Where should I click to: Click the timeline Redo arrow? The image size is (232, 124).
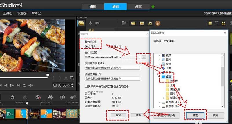tap(25, 97)
